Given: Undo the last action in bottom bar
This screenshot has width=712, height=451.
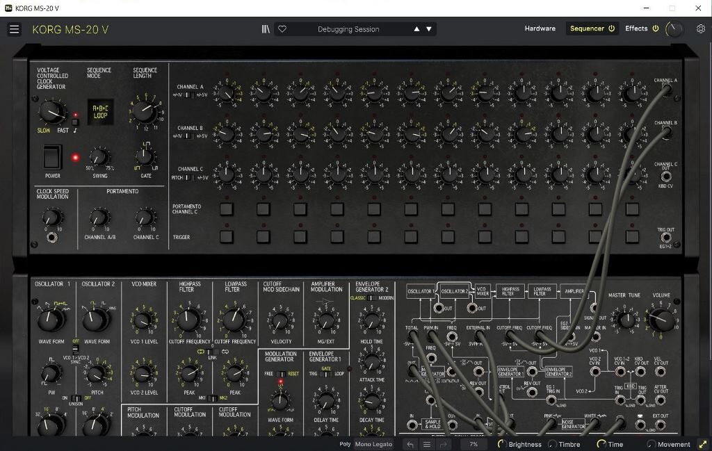Looking at the screenshot, I should point(410,445).
